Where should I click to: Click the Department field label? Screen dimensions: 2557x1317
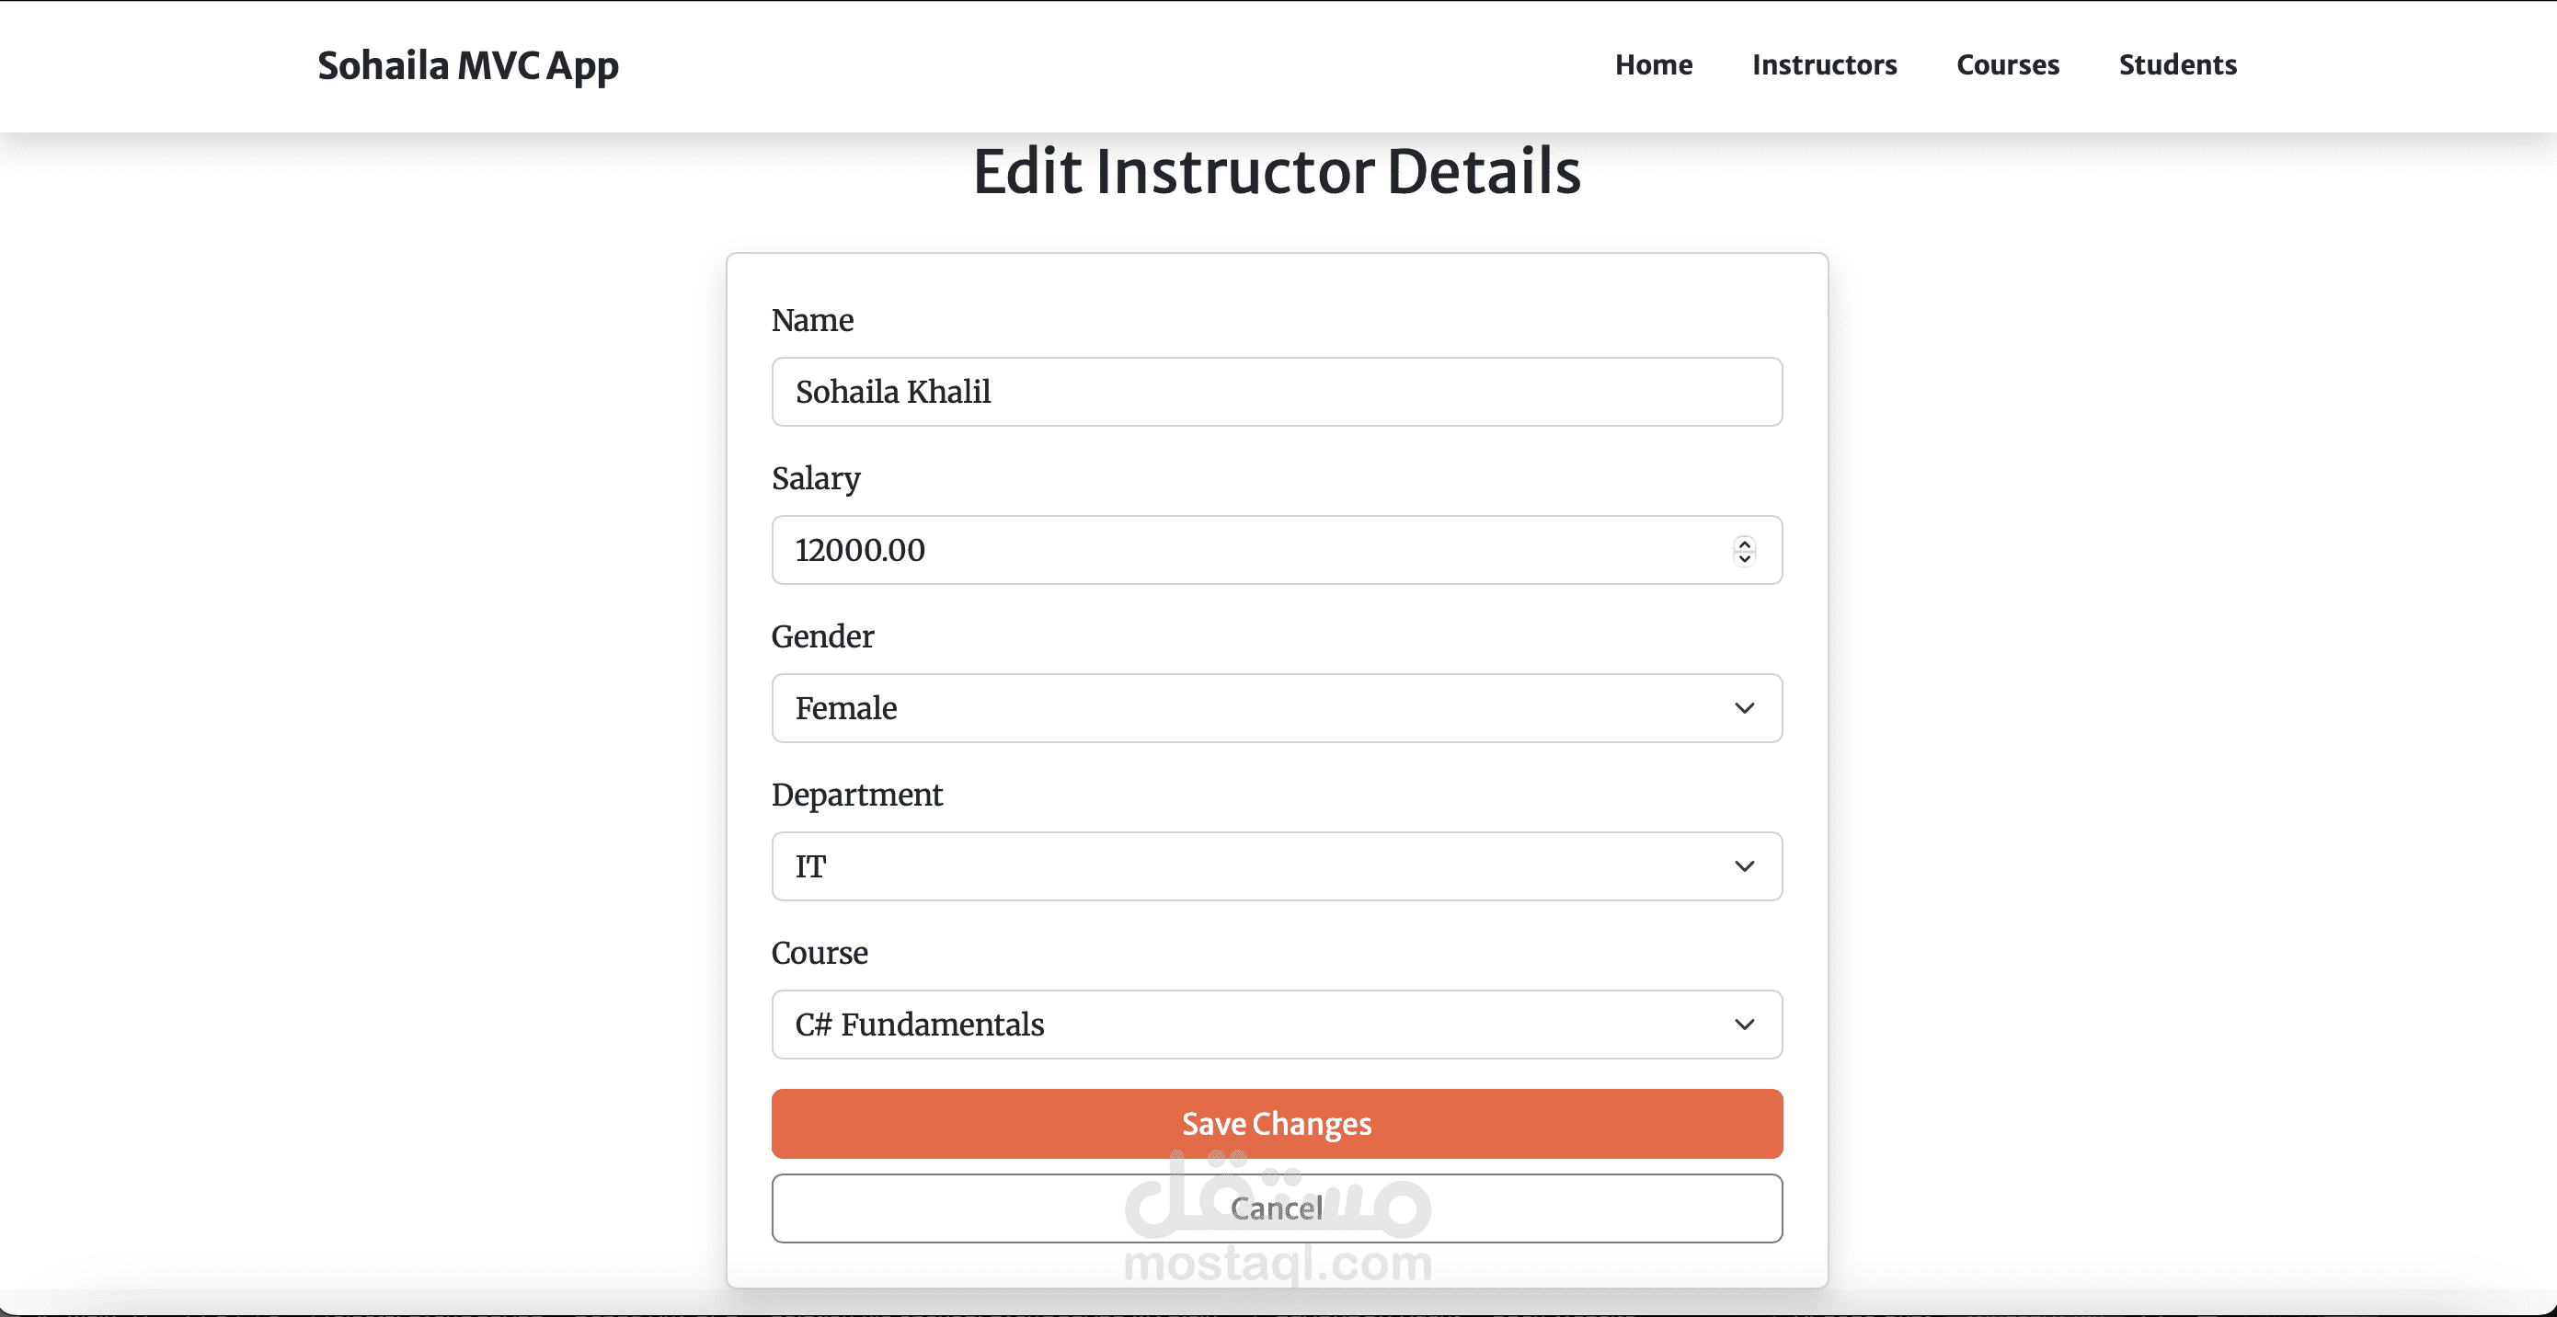click(855, 795)
